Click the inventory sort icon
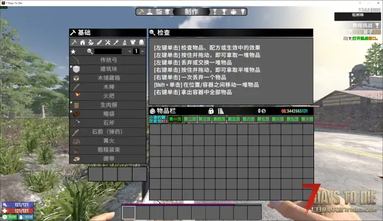The image size is (383, 221). click(x=221, y=111)
